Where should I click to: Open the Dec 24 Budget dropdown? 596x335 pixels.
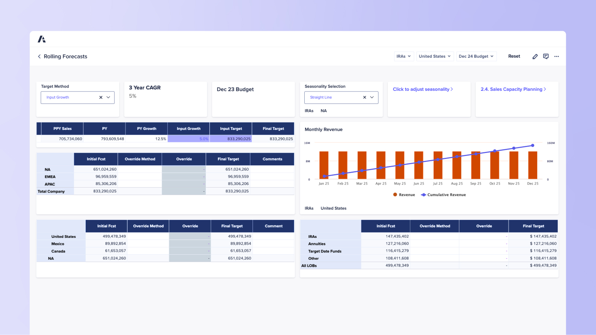pyautogui.click(x=476, y=56)
